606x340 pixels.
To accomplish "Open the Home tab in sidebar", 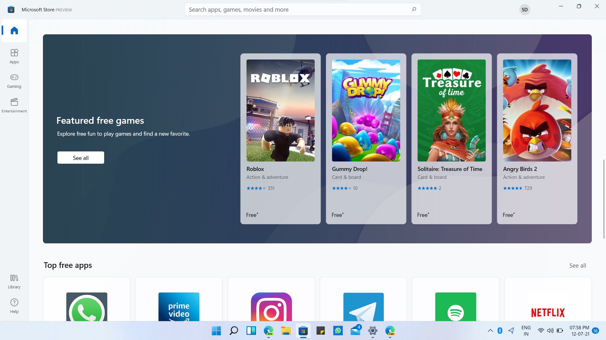I will (x=14, y=31).
